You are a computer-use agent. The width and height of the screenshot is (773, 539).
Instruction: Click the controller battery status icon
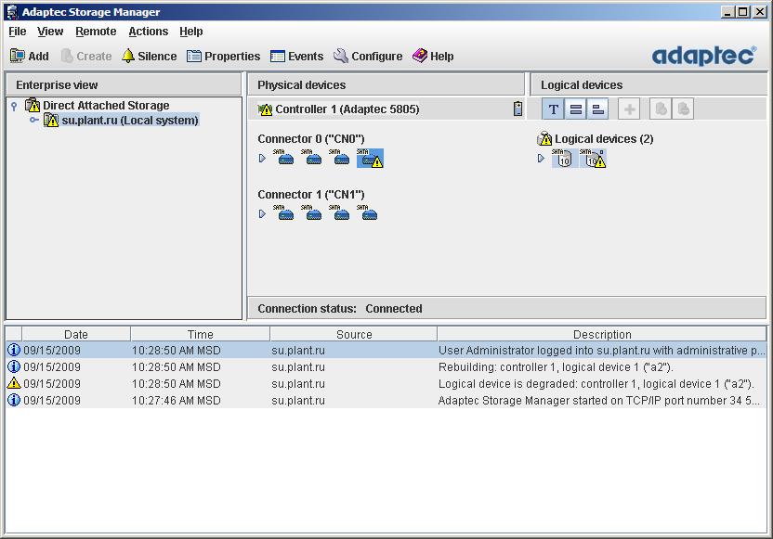tap(518, 109)
